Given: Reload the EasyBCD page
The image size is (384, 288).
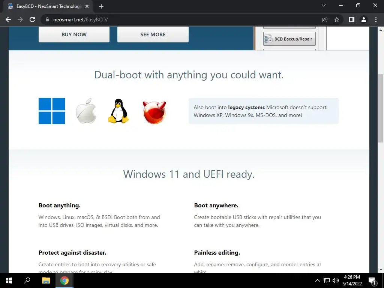Looking at the screenshot, I should point(32,19).
